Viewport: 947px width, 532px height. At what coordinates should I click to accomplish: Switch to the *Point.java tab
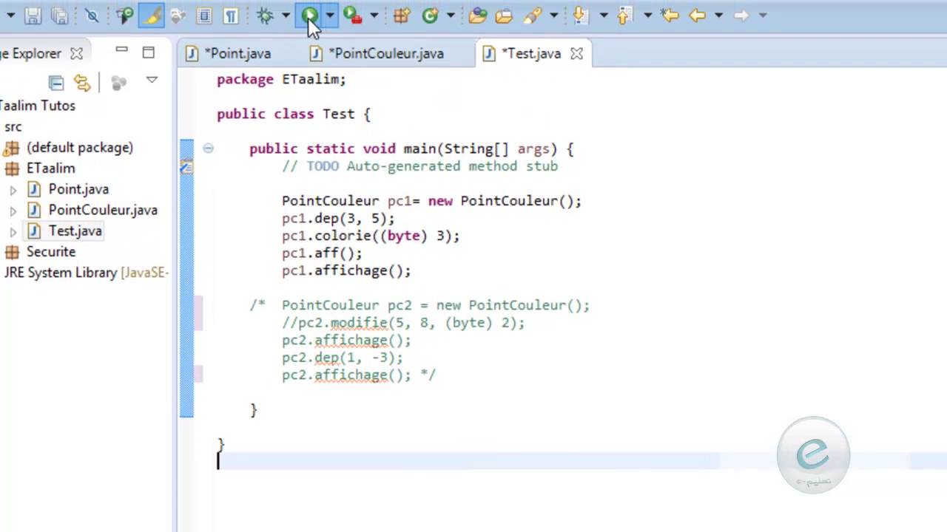coord(229,53)
